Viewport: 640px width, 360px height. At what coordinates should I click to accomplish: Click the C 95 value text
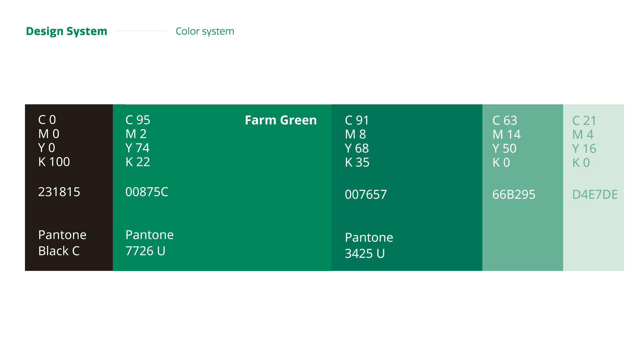pos(138,120)
